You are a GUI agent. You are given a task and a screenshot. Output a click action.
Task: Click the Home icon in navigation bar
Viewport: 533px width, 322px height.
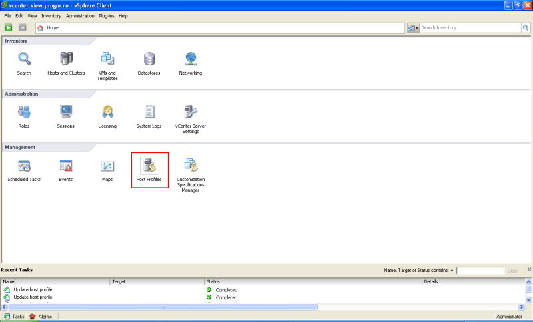click(x=40, y=28)
